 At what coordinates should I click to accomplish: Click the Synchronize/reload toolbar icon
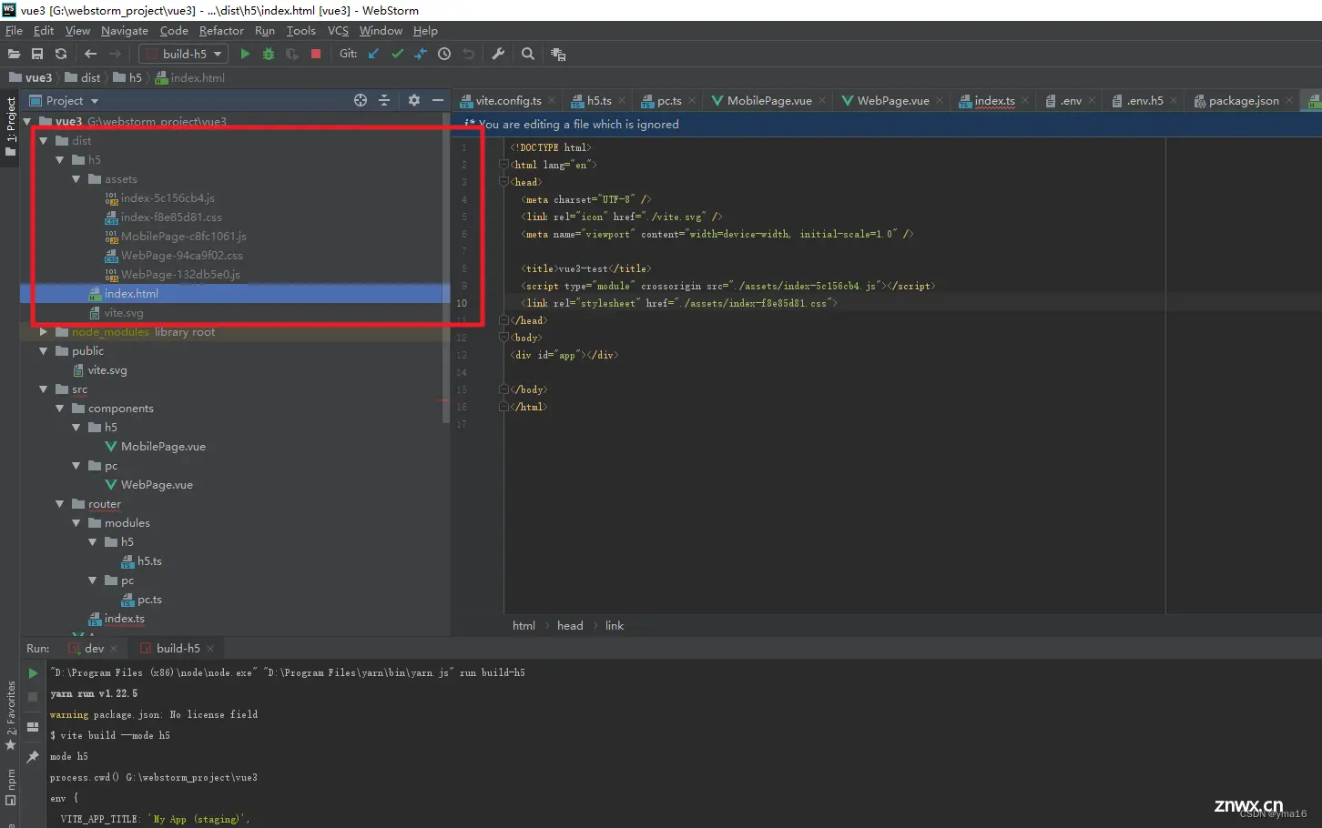coord(61,54)
